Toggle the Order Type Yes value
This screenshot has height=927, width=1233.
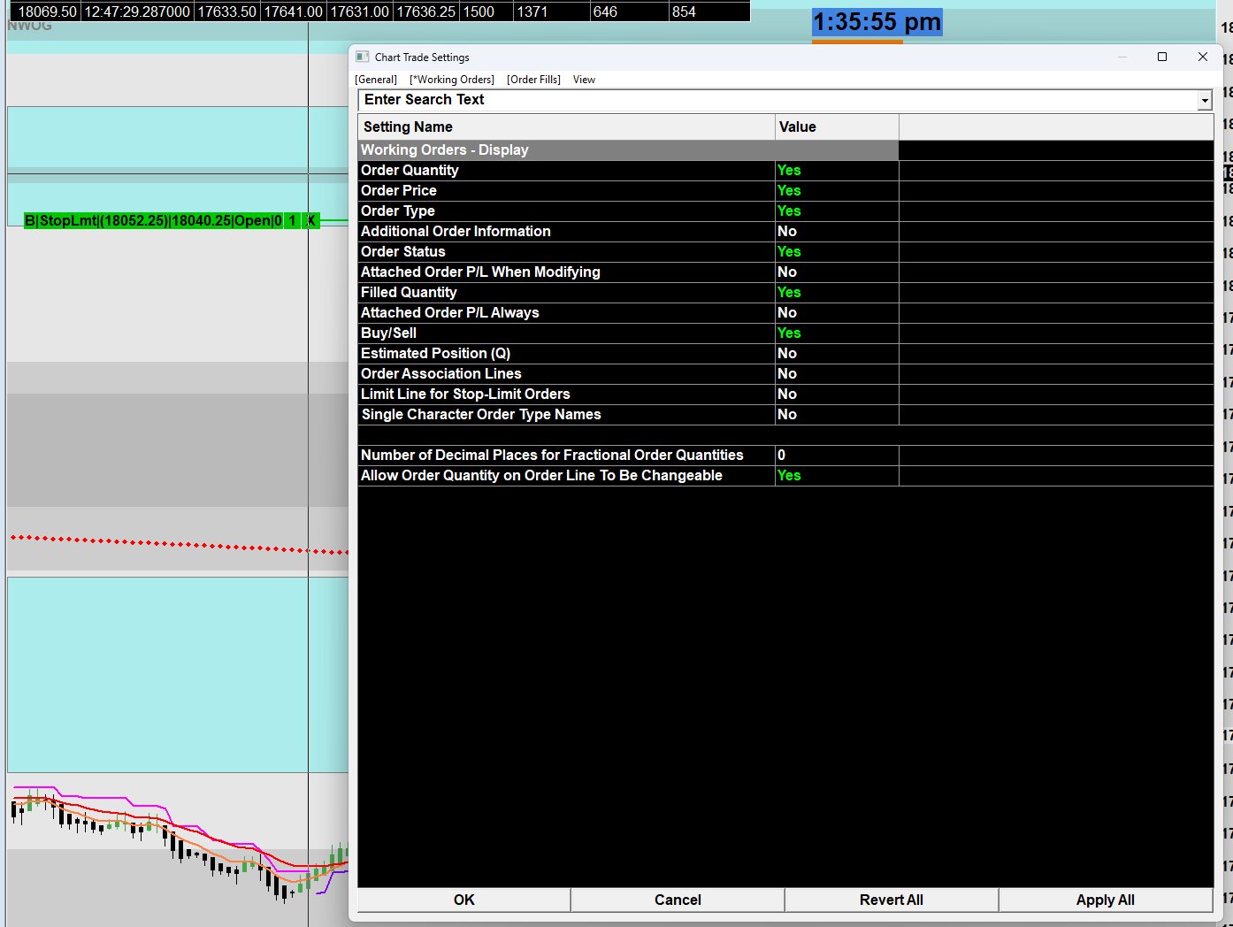click(x=837, y=211)
